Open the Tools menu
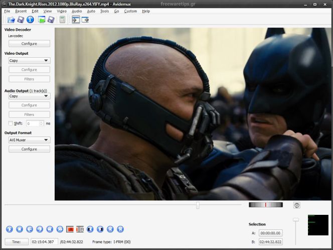 104,11
